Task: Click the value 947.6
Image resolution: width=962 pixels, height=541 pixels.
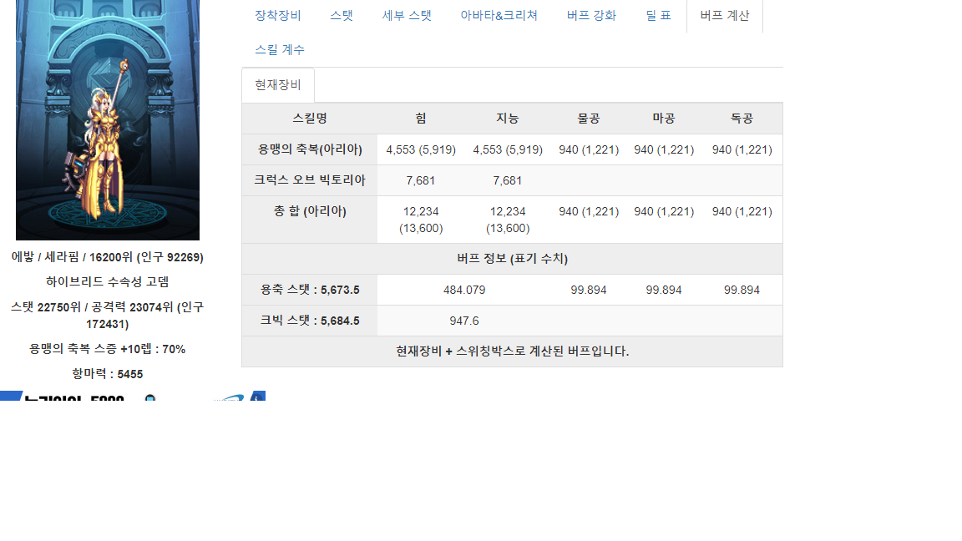Action: coord(464,321)
